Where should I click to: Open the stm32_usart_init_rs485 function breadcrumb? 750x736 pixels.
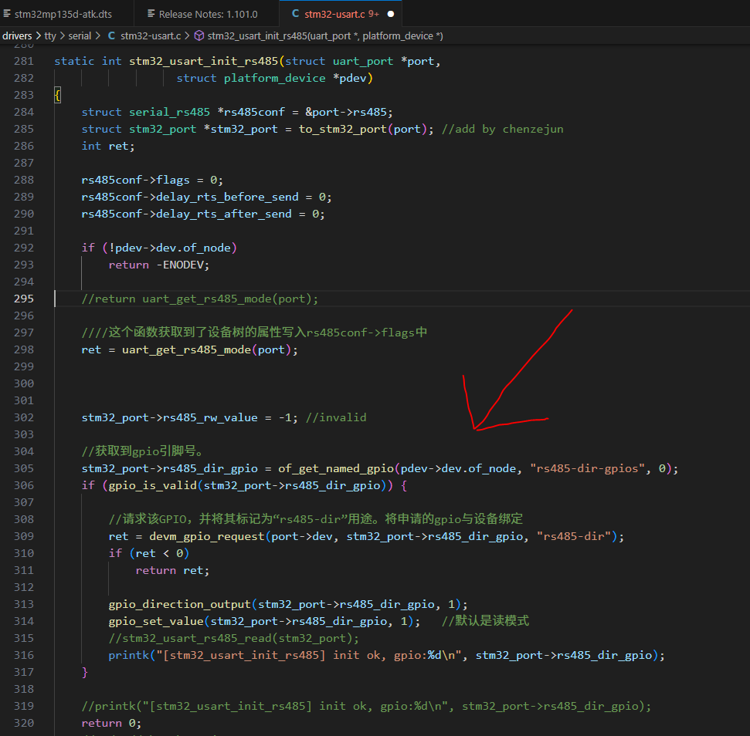[x=324, y=35]
